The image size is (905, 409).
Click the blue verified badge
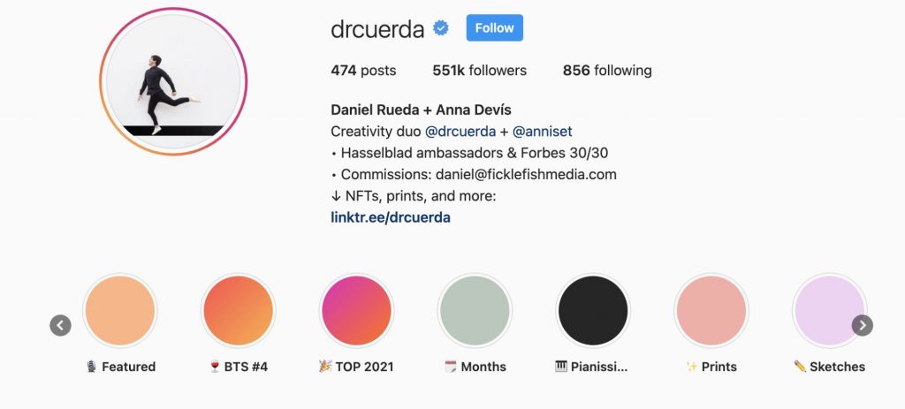(441, 28)
